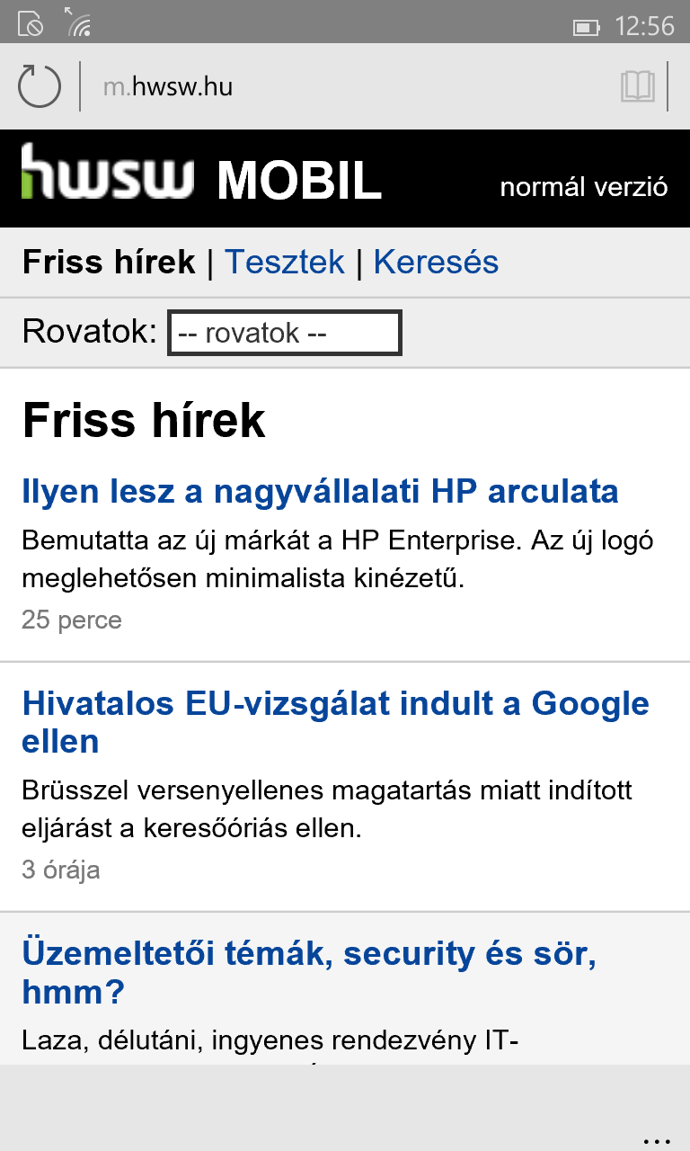
Task: Tap the 12:56 clock in status bar
Action: coord(644,26)
